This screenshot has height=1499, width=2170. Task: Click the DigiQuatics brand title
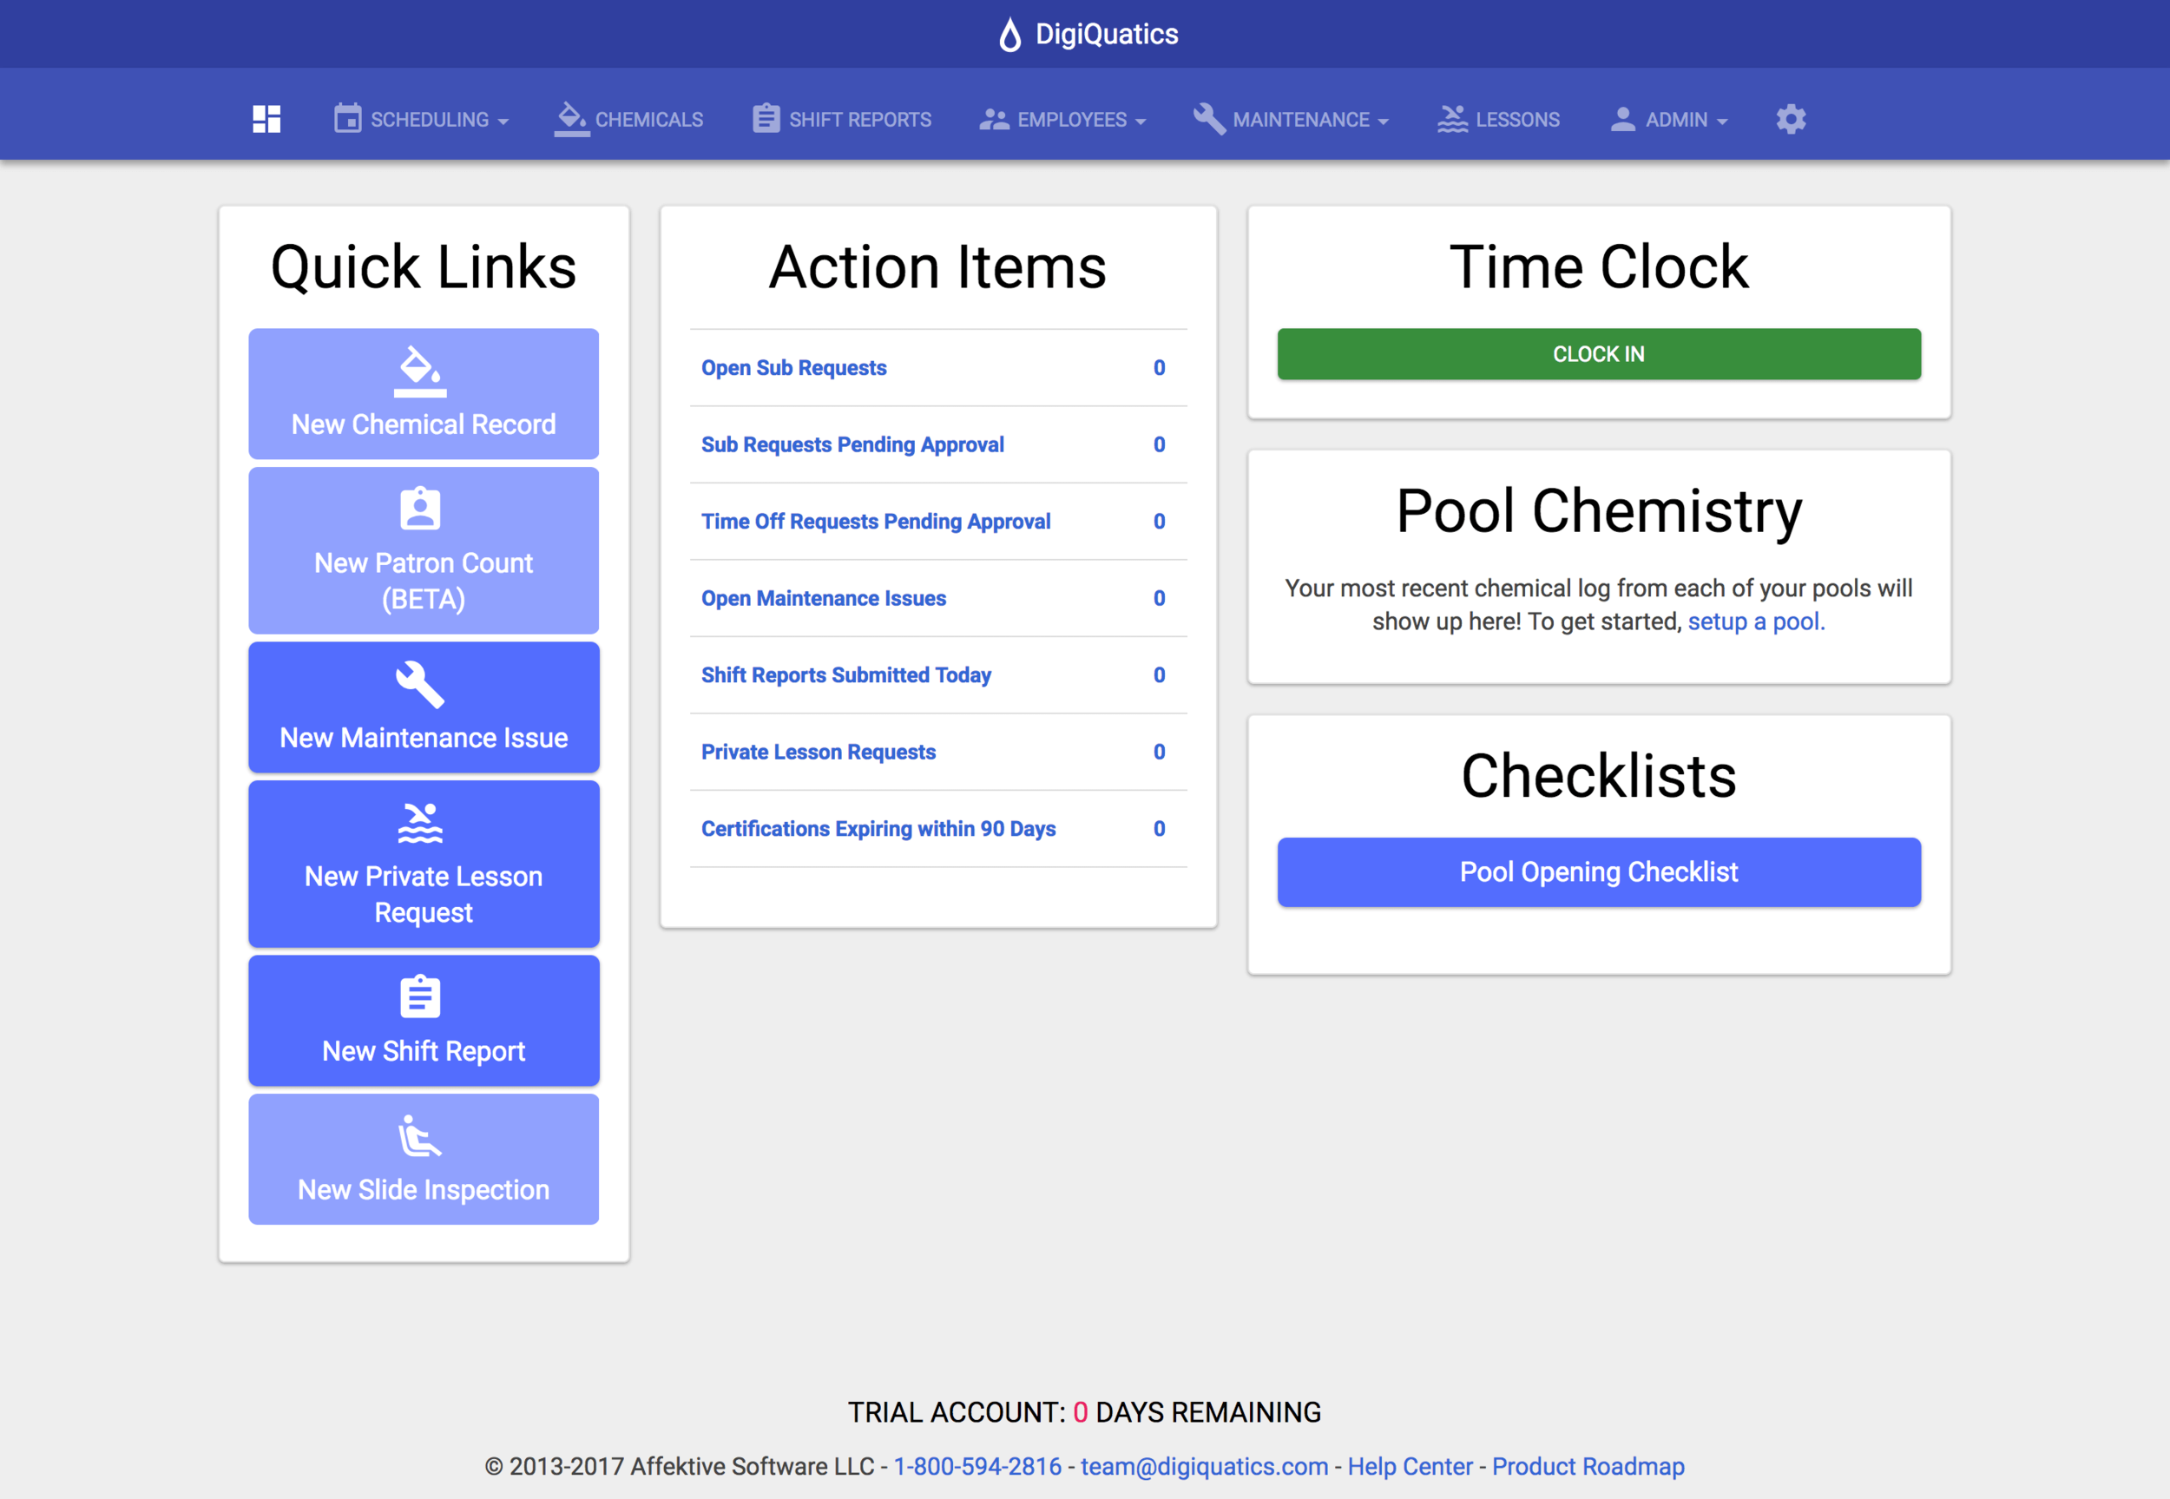(x=1106, y=35)
